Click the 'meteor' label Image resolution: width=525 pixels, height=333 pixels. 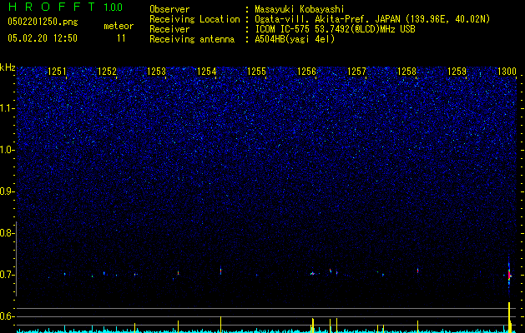click(119, 26)
